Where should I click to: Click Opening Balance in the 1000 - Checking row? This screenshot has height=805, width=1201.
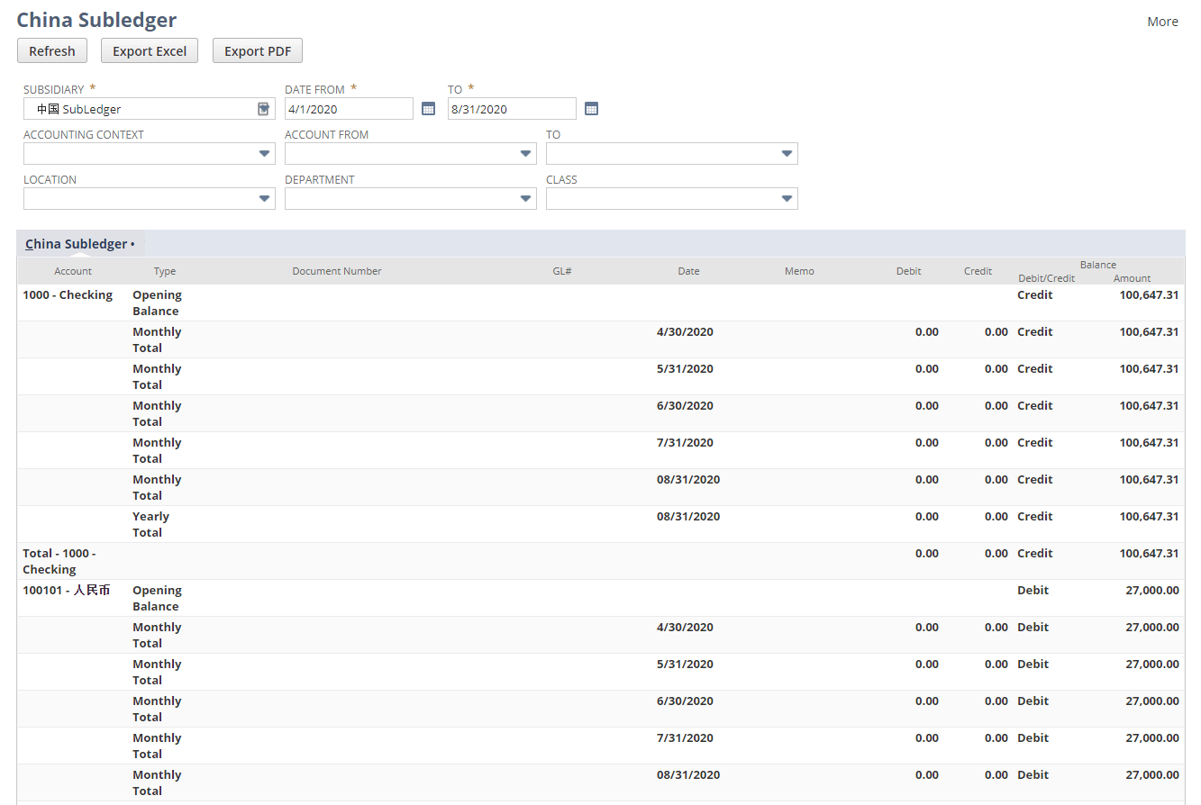pos(157,303)
